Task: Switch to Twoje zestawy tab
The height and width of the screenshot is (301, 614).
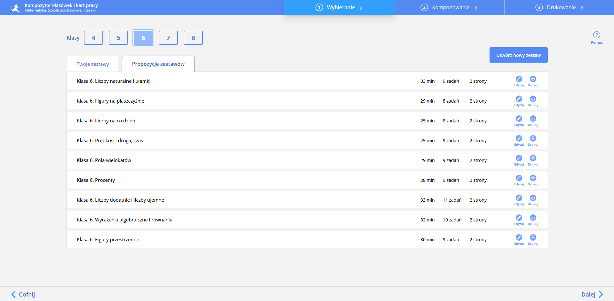Action: 93,64
